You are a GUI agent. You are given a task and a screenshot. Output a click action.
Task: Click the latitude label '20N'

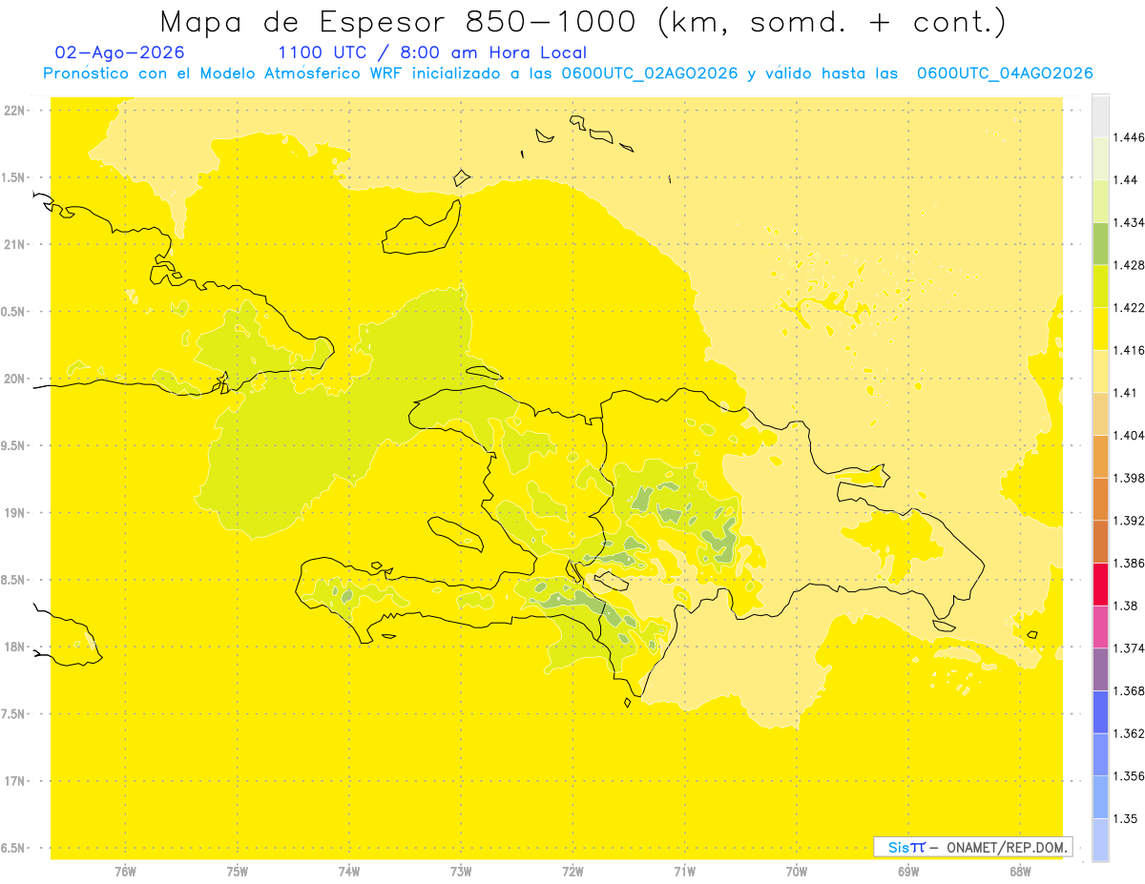14,379
